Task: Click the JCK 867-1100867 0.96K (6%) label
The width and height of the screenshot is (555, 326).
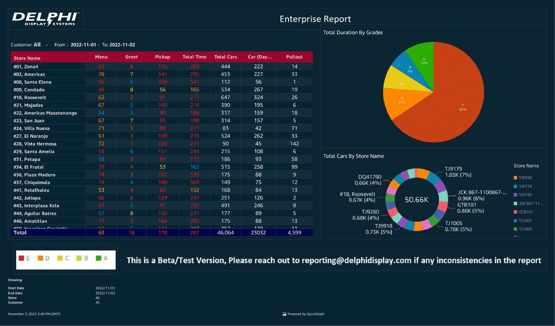Action: (x=482, y=195)
